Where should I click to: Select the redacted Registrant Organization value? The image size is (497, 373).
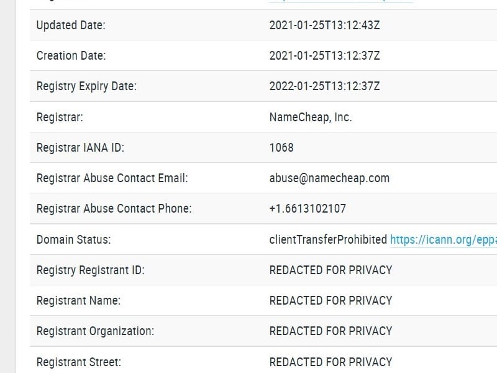click(x=331, y=331)
